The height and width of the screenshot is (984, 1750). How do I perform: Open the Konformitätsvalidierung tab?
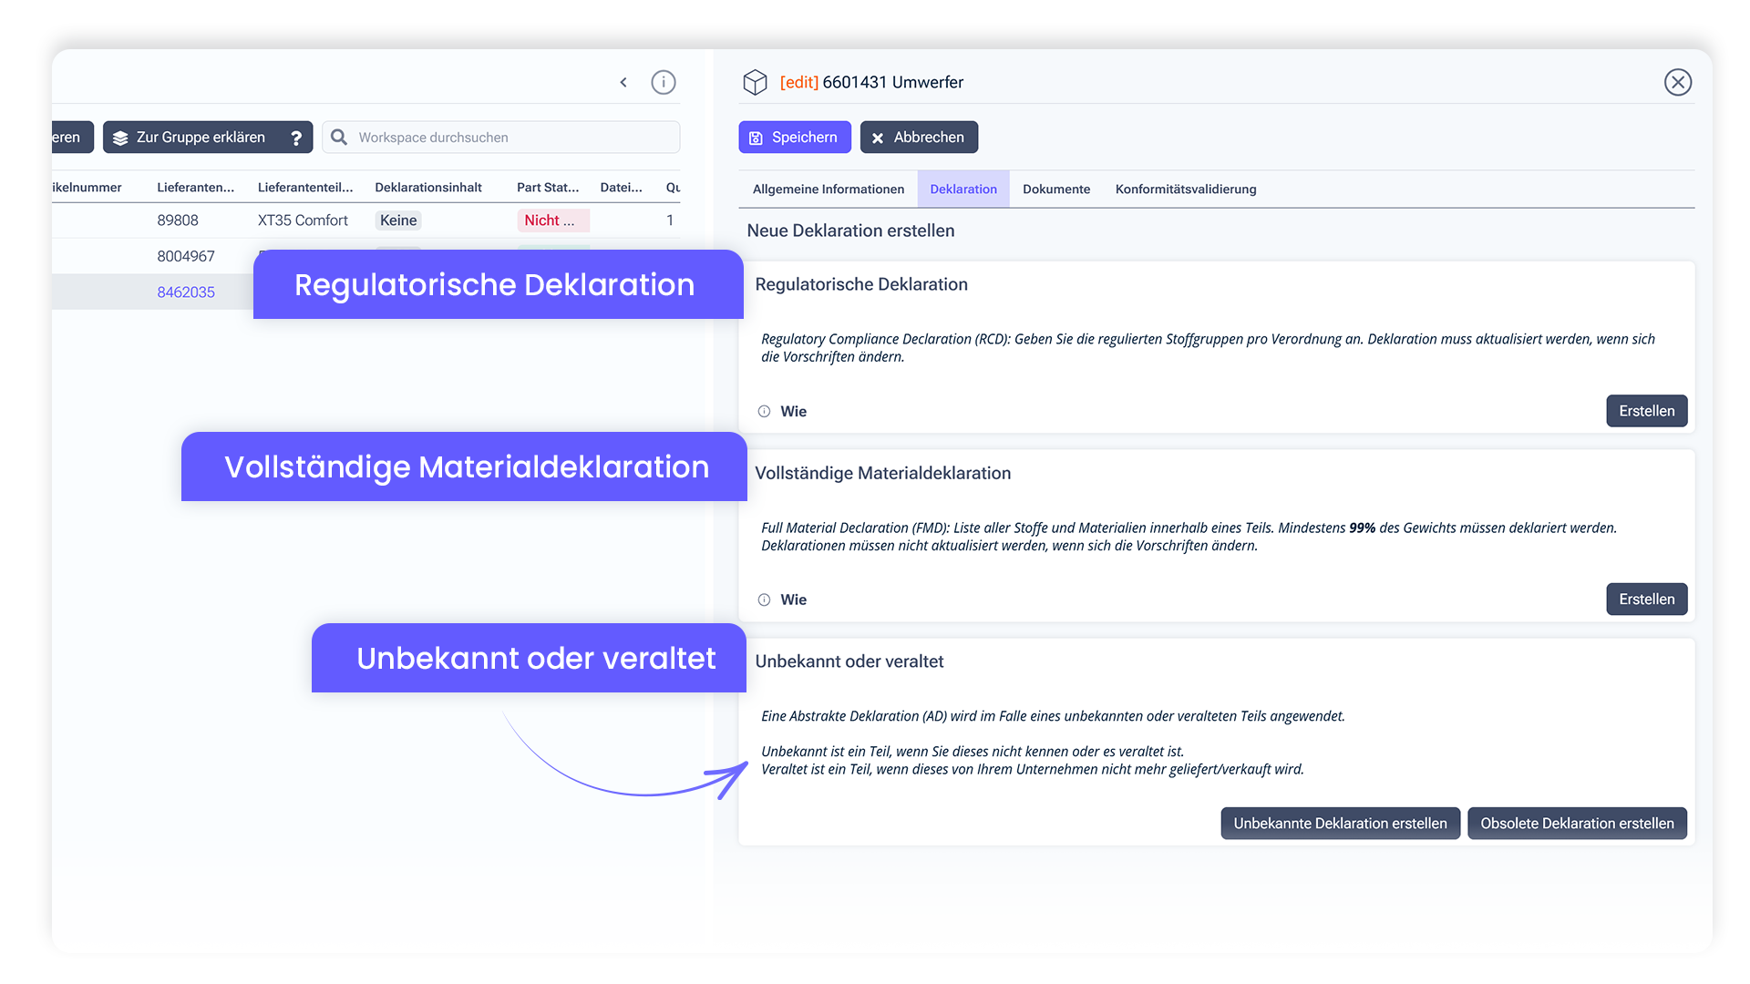1186,189
